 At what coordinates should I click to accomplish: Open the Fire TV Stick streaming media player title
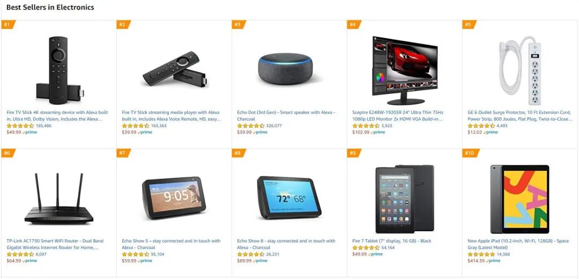171,116
